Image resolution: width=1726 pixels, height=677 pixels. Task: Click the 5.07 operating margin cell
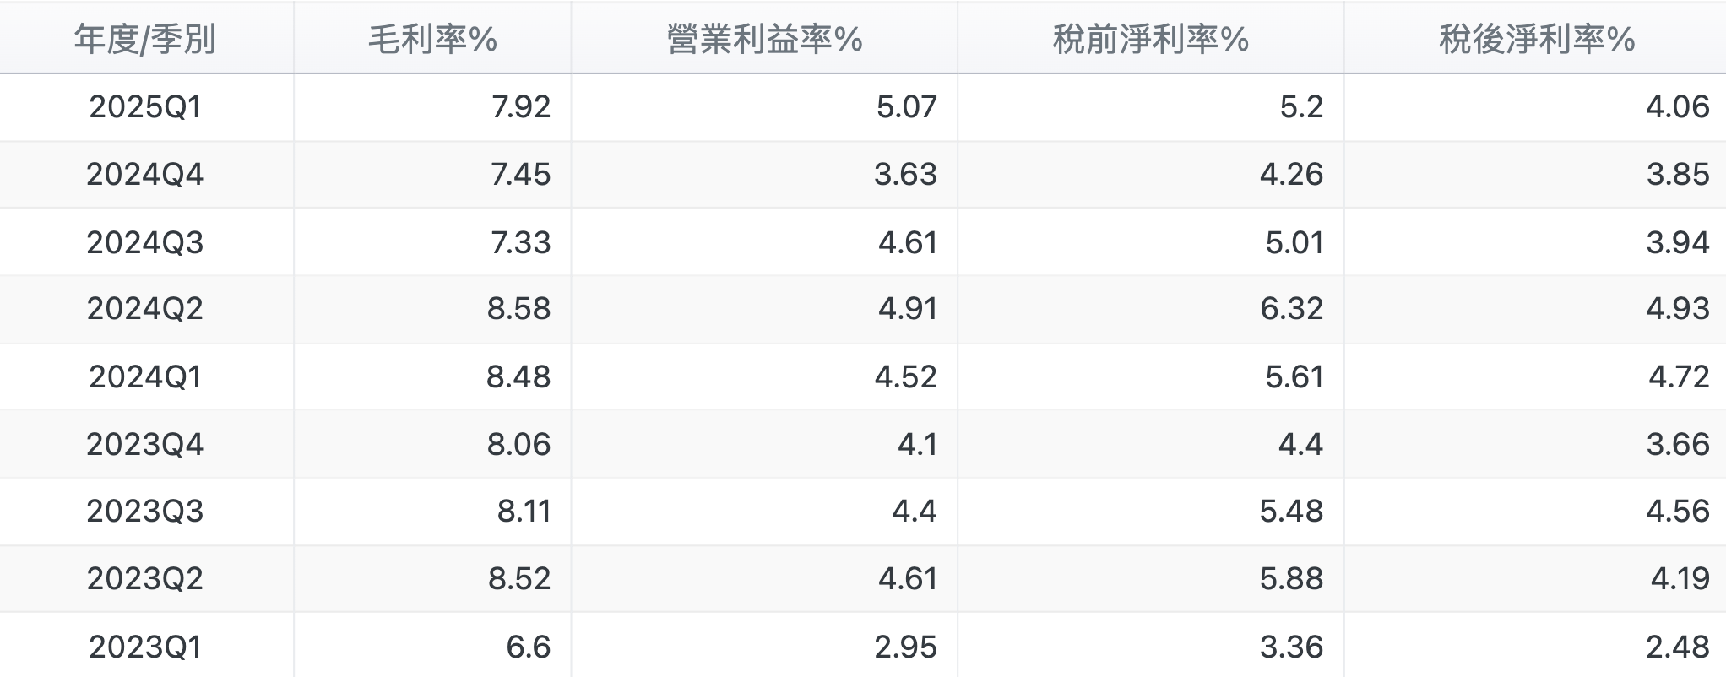(906, 106)
